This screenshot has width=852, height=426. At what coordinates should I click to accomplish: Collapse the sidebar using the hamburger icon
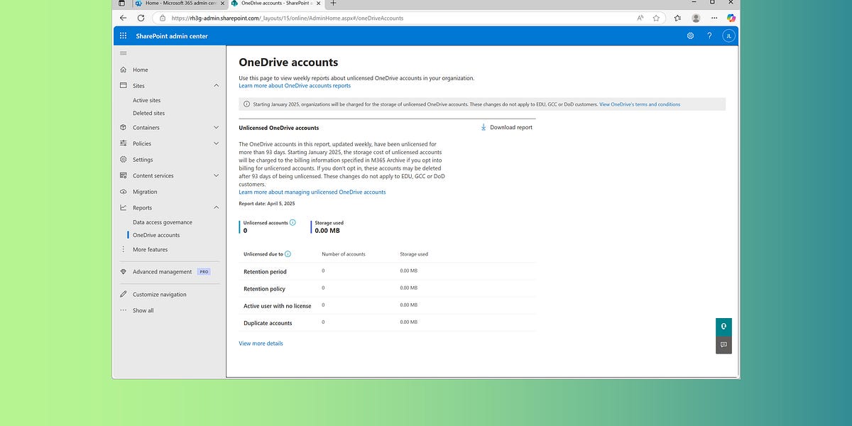123,53
